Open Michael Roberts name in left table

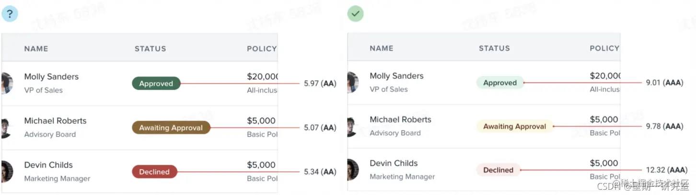(x=55, y=121)
